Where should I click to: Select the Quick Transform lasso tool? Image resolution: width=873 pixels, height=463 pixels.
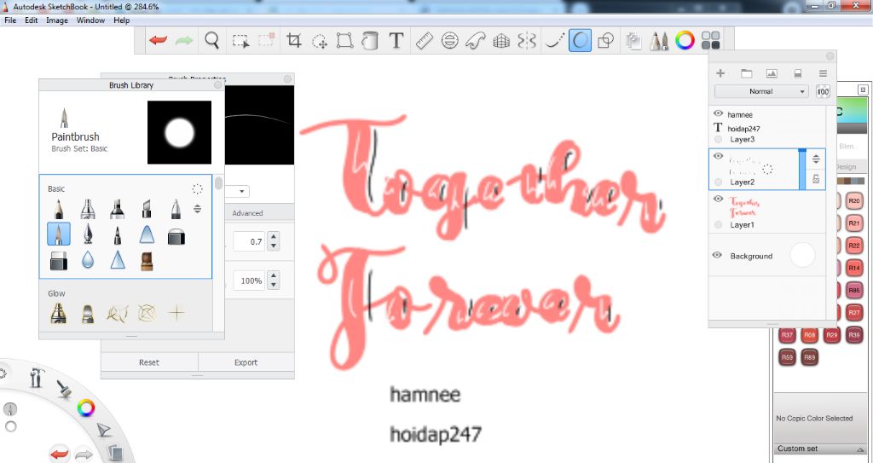(x=320, y=41)
